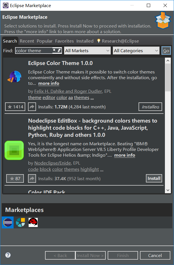
Task: Click the search magnifier icon in Find field
Action: point(54,51)
